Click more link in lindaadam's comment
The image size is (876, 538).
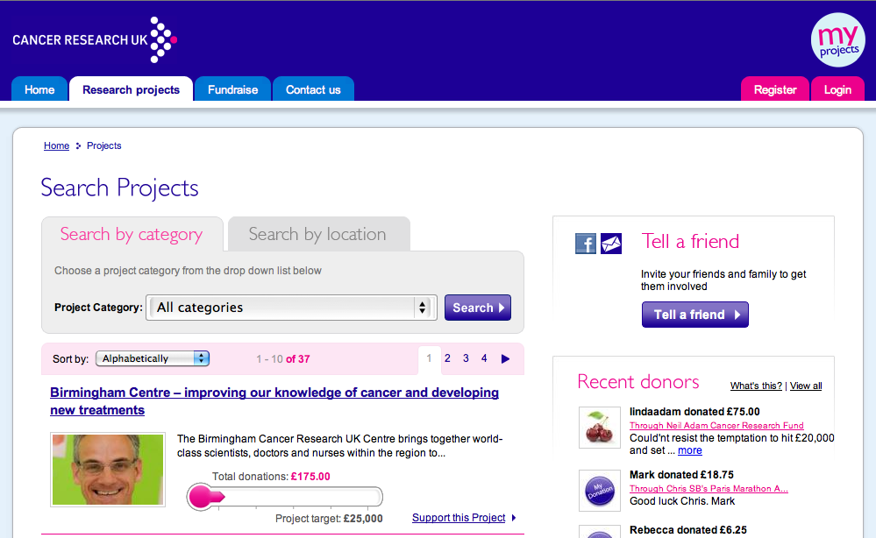690,450
